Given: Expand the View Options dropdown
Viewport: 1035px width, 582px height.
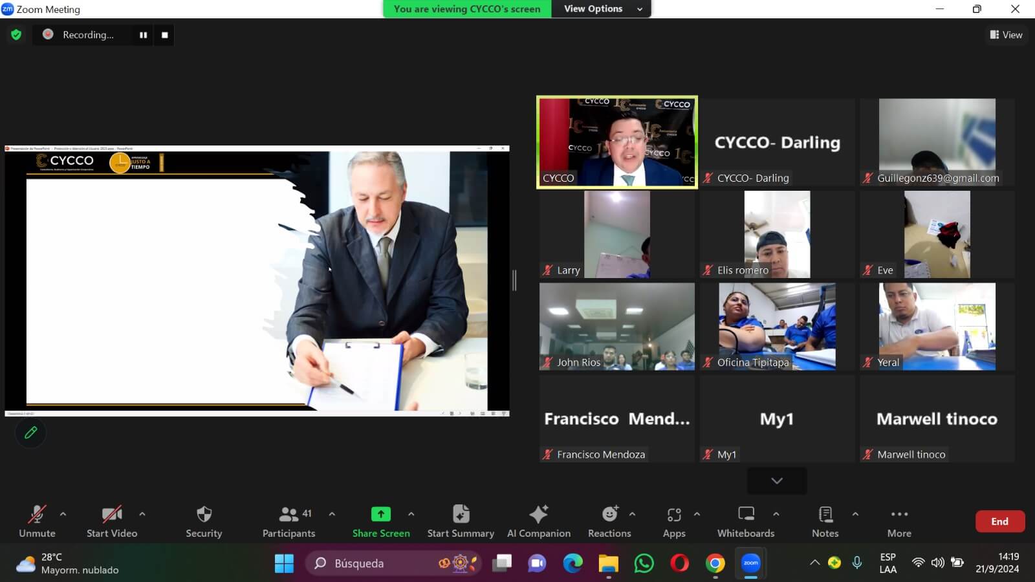Looking at the screenshot, I should click(x=602, y=9).
